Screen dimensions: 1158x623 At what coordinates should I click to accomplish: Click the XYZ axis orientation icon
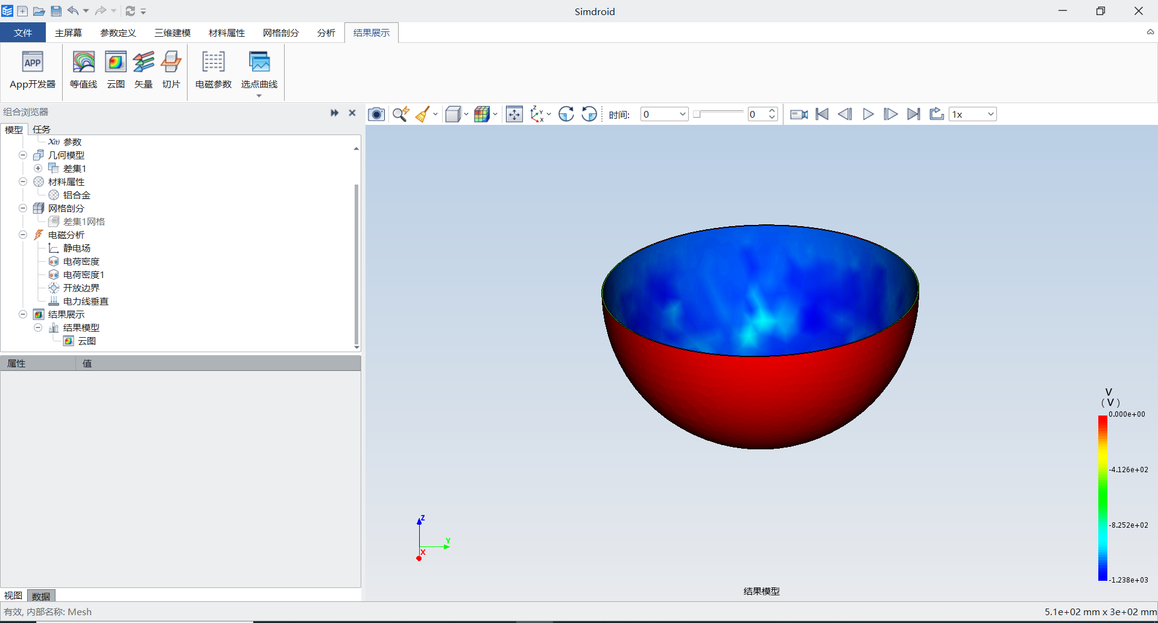[x=537, y=114]
